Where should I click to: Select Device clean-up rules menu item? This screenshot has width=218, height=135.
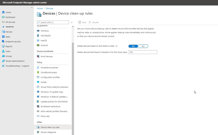click(53, 127)
